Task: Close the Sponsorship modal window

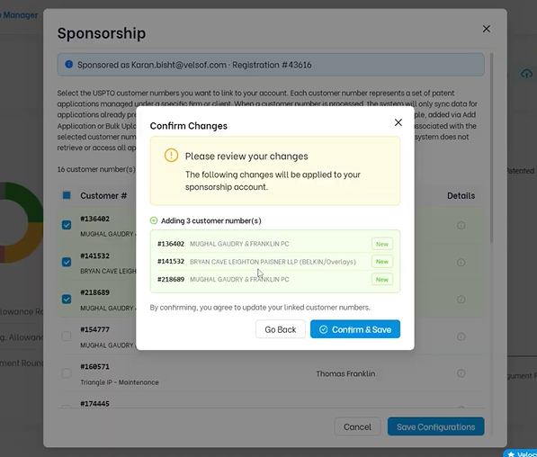Action: point(487,29)
